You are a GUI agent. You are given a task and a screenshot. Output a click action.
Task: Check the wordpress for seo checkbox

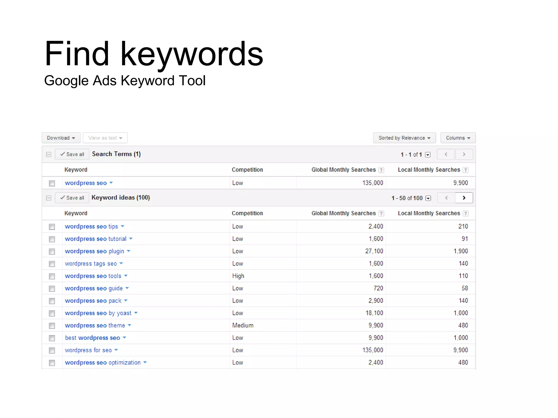52,351
